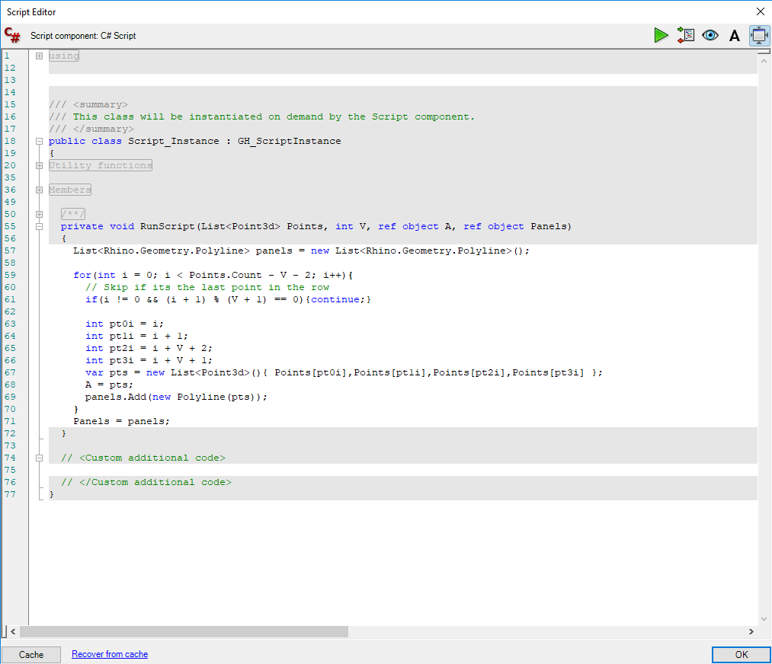Click the horizontal scrollbar thumb
Viewport: 772px width, 664px height.
(183, 631)
